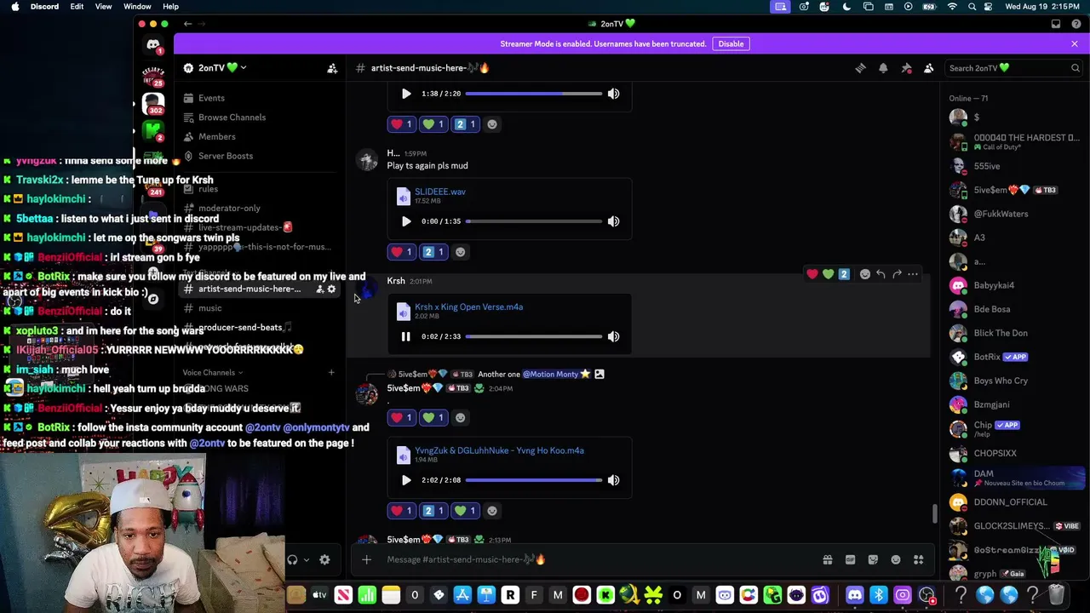Screen dimensions: 1090x613
Task: Pause the Krsh x King Open Verse audio
Action: 406,336
